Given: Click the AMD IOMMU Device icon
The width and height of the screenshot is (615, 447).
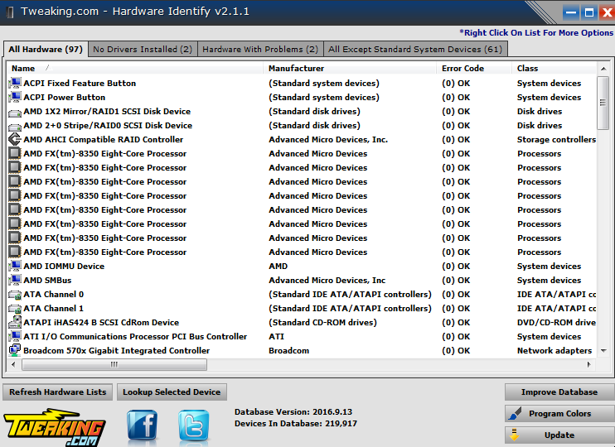Looking at the screenshot, I should (x=15, y=266).
